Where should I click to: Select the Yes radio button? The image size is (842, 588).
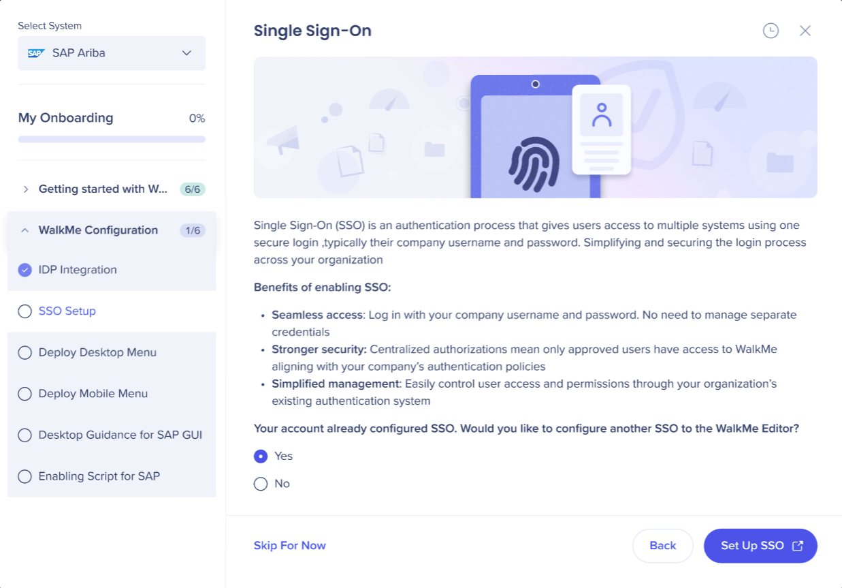261,457
